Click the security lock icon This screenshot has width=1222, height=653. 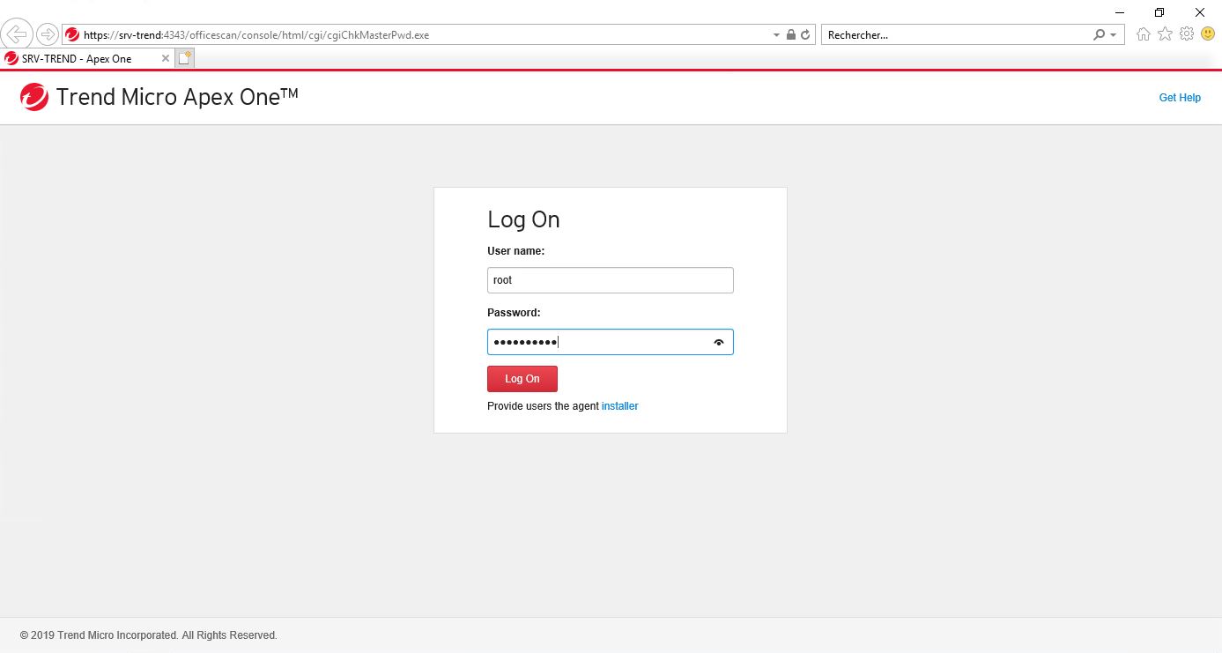click(790, 34)
